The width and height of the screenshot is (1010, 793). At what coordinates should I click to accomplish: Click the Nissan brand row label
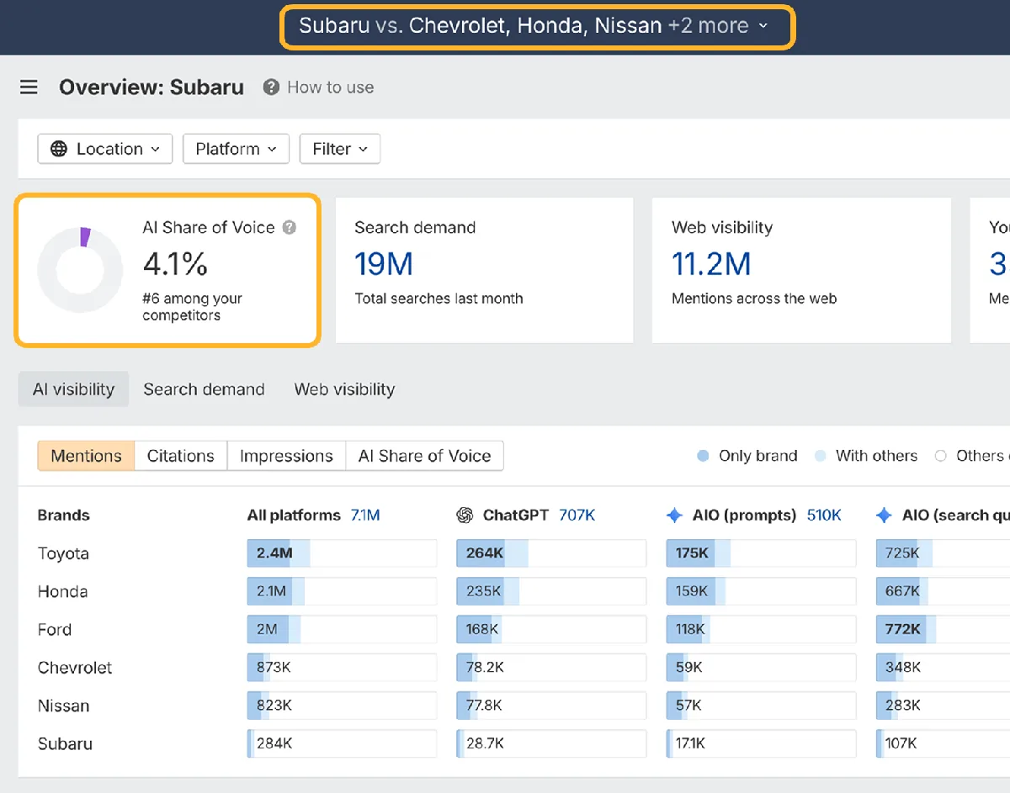click(63, 706)
